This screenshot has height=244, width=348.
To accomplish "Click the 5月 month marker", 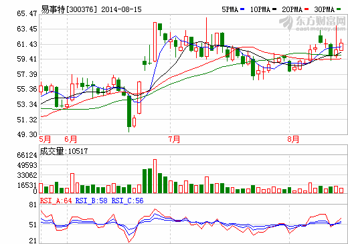I will [45, 140].
